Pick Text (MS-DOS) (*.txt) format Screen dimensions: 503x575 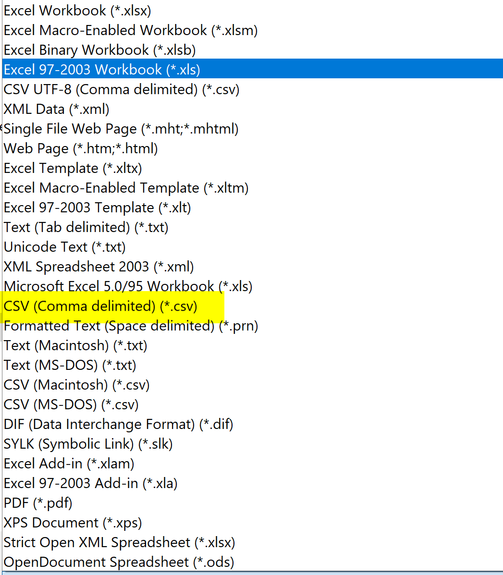253,365
